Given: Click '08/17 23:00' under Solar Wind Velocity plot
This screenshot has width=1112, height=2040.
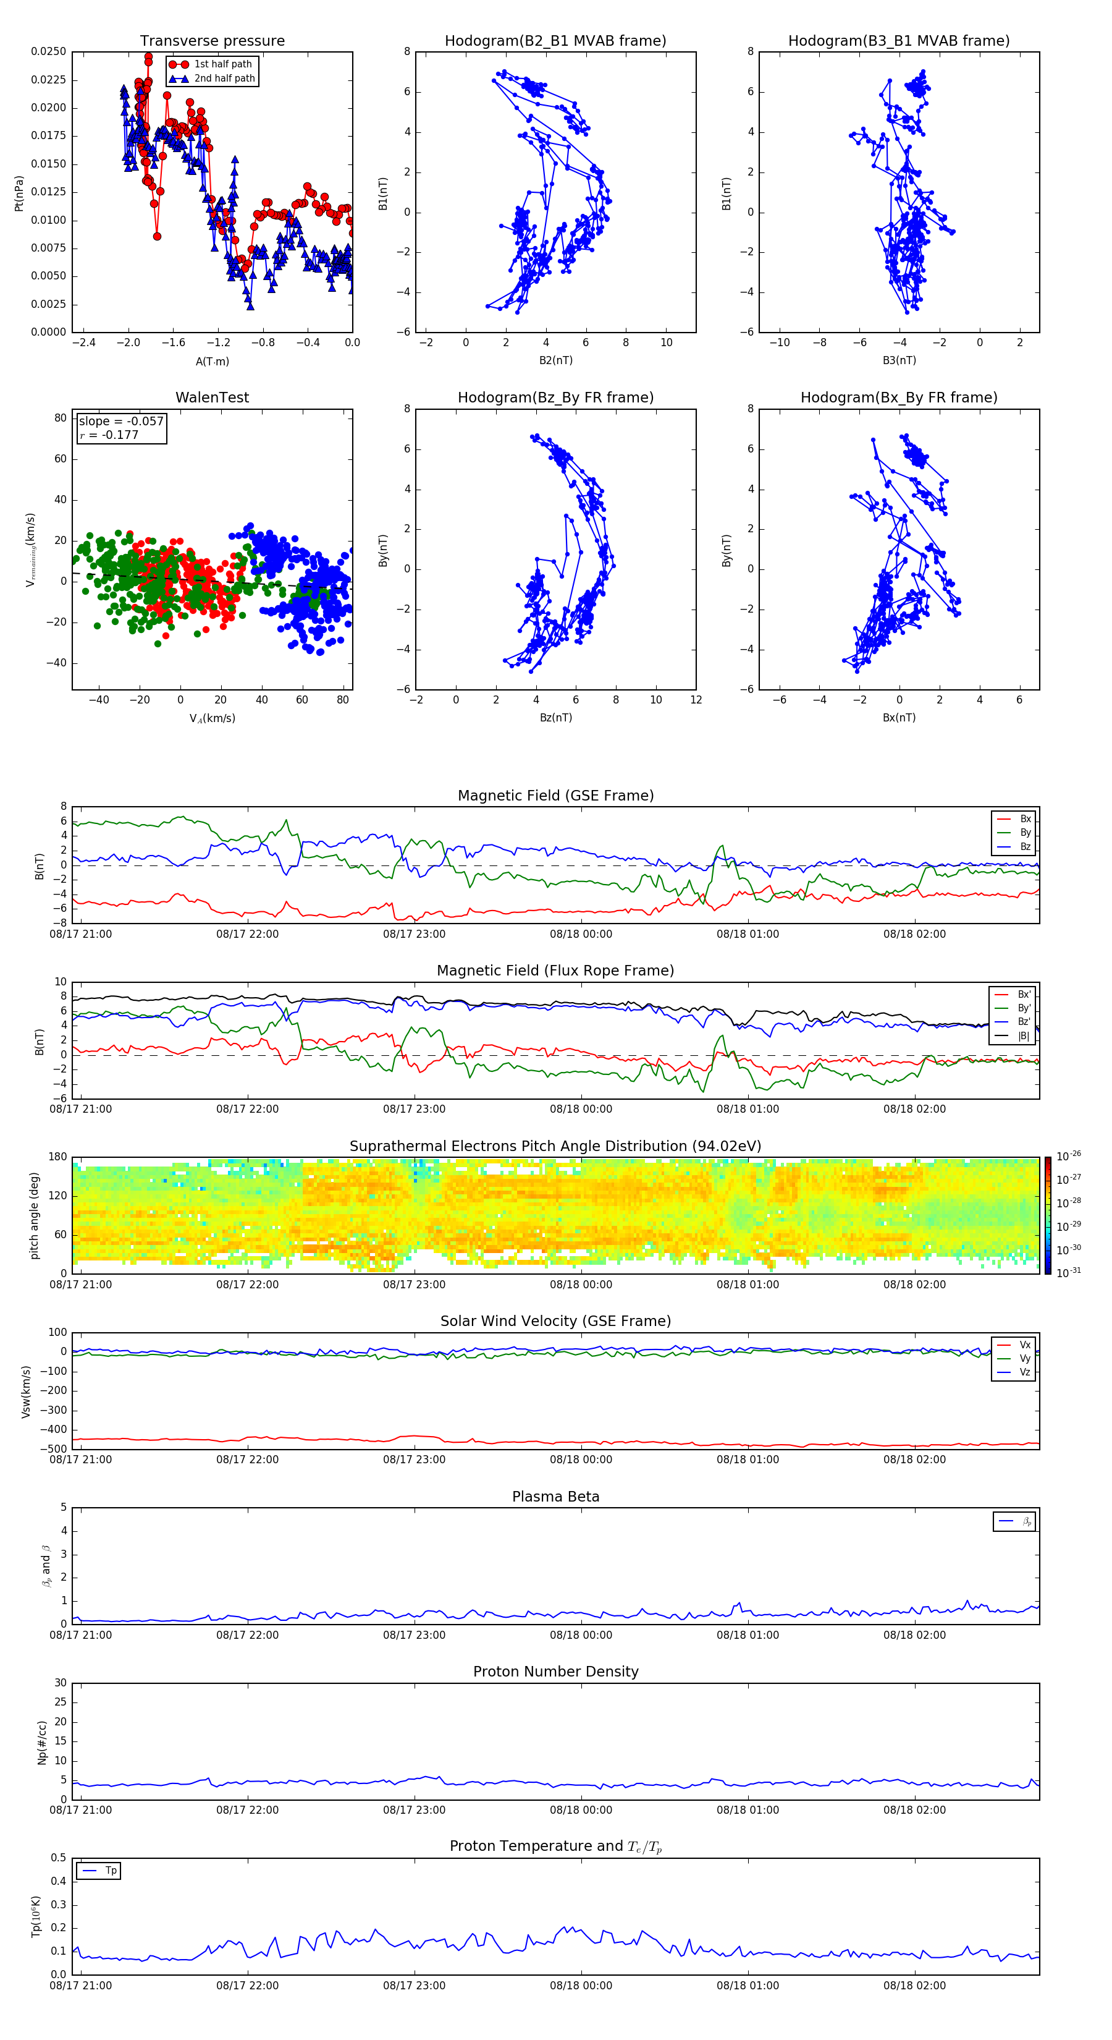Looking at the screenshot, I should (x=414, y=1460).
